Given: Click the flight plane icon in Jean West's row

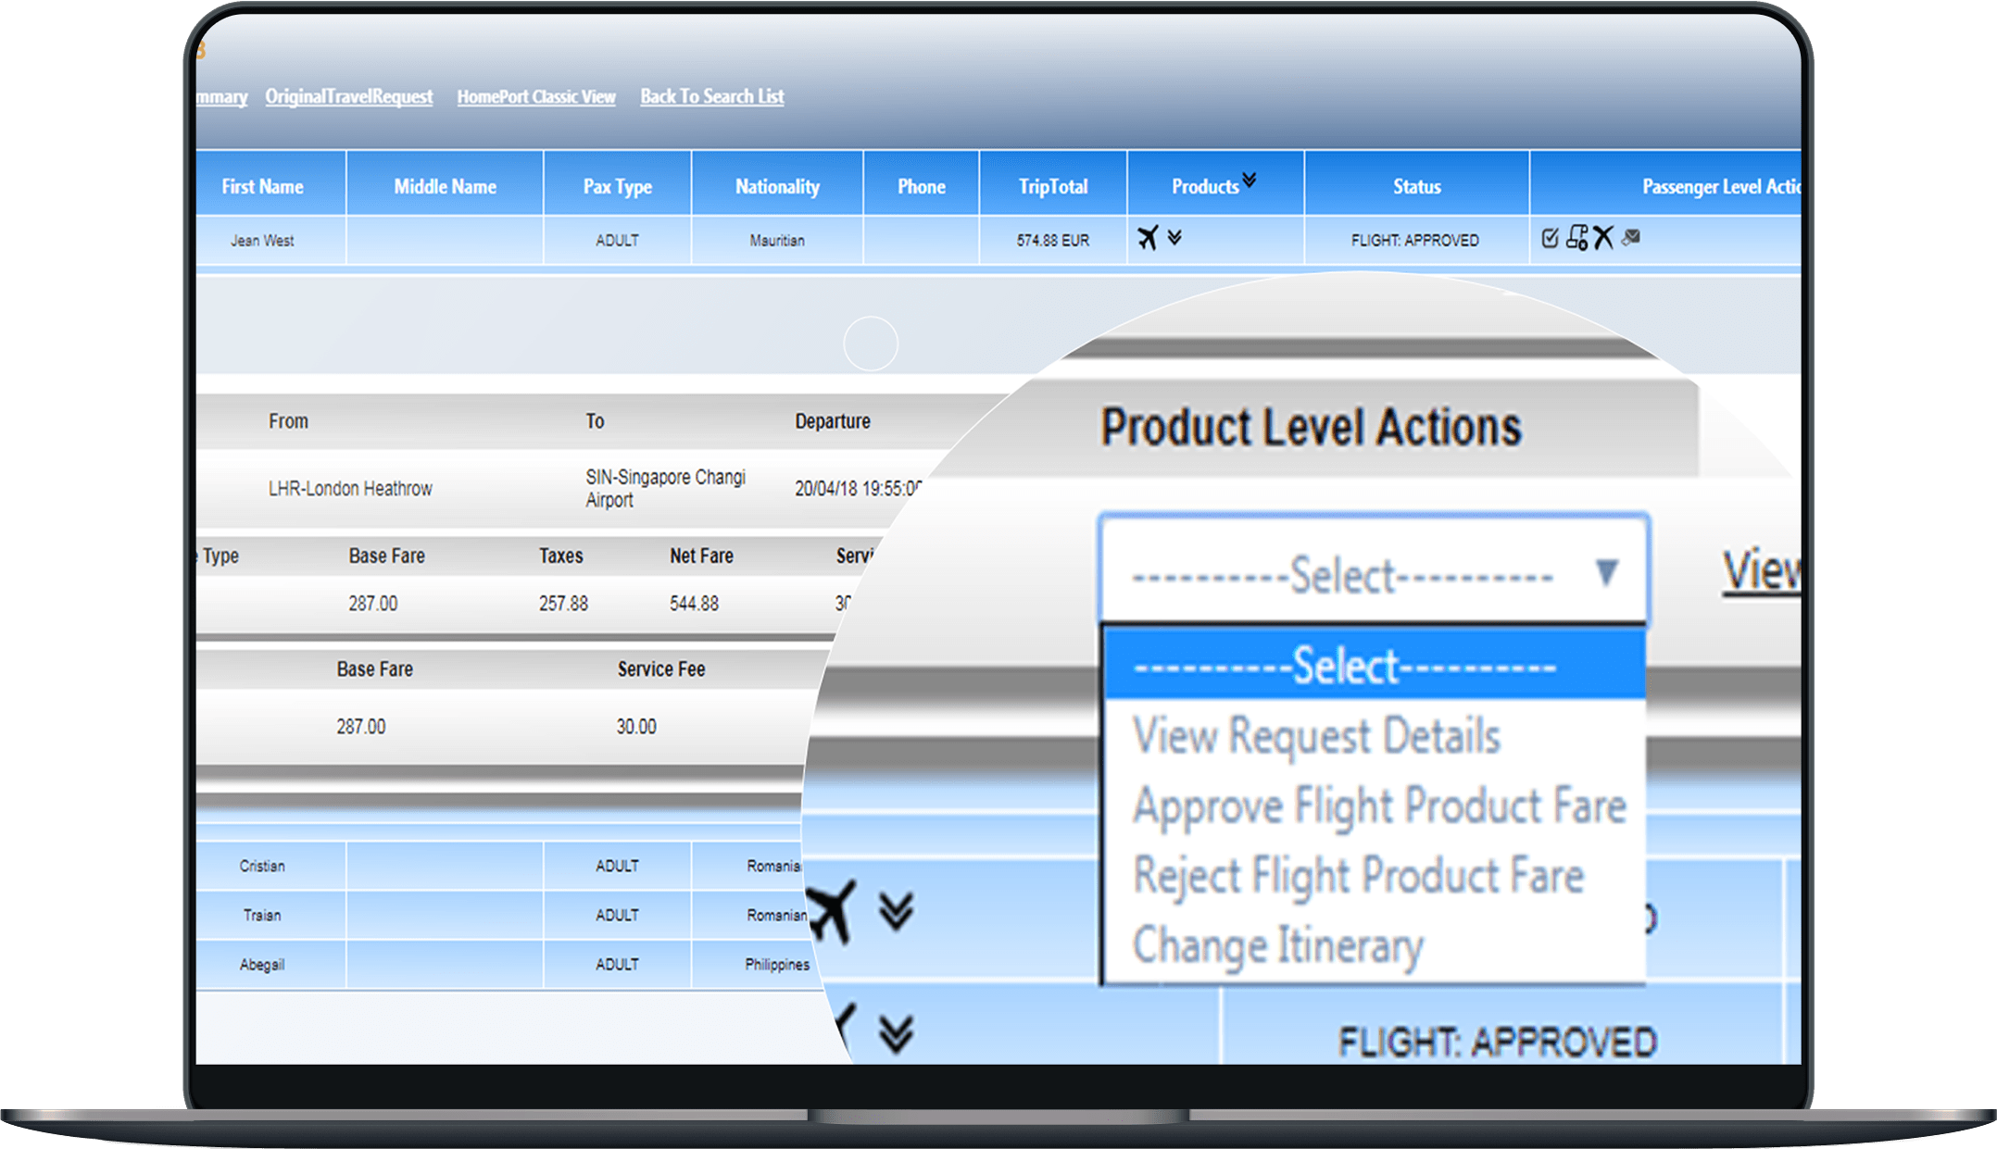Looking at the screenshot, I should (x=1148, y=238).
